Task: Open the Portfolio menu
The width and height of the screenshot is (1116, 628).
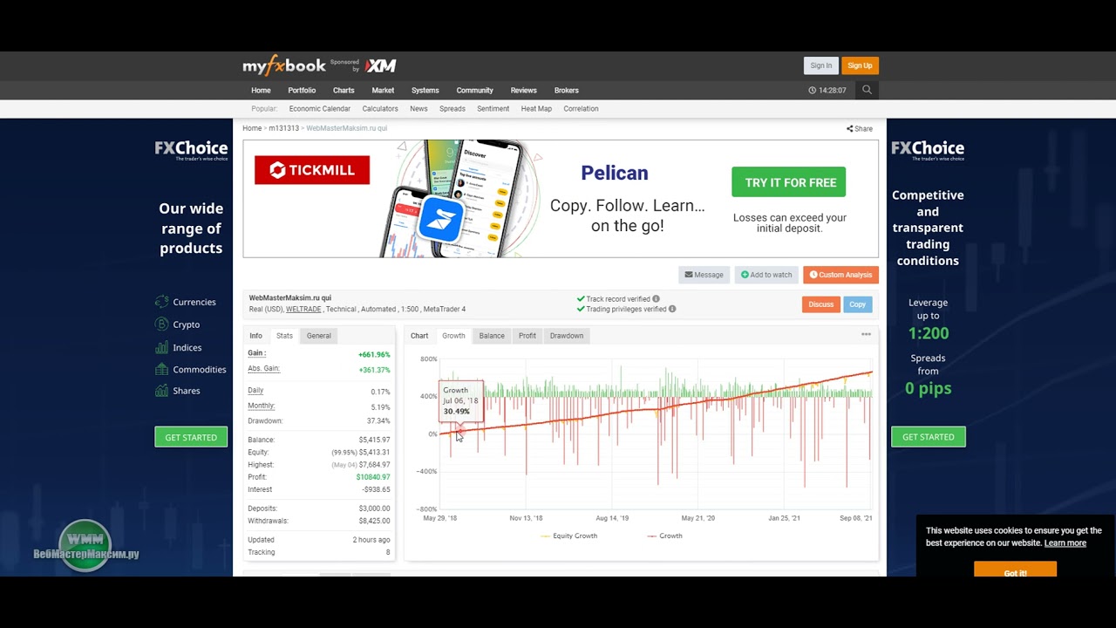Action: [x=302, y=90]
